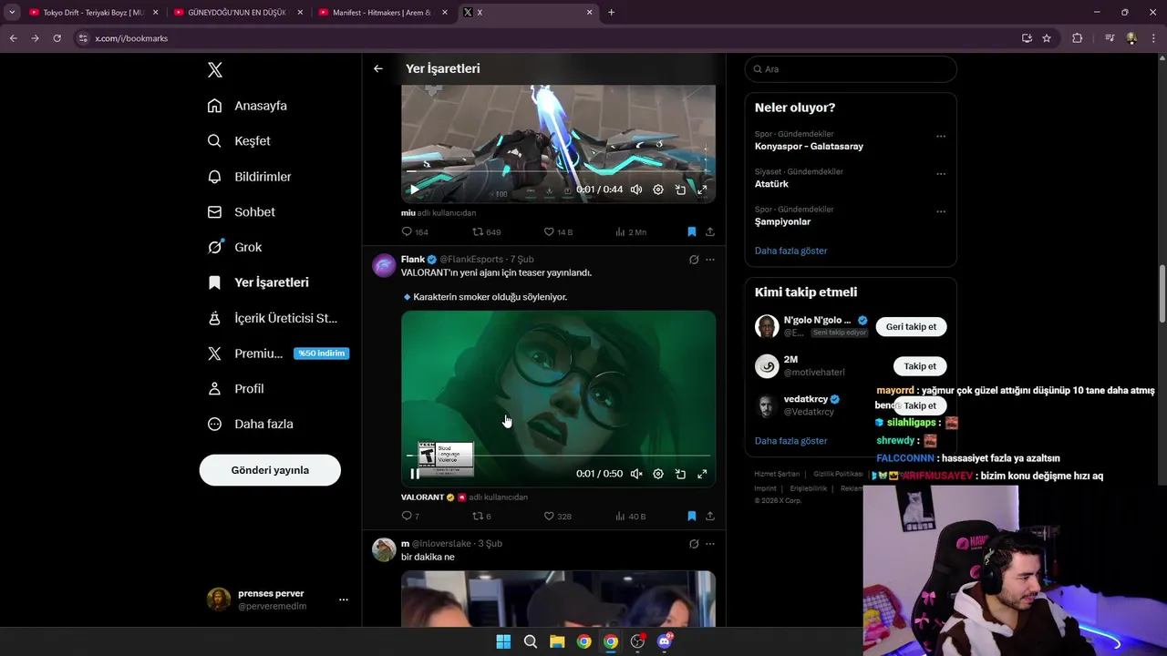
Task: Open Hizmet Şartları footer link
Action: [777, 474]
